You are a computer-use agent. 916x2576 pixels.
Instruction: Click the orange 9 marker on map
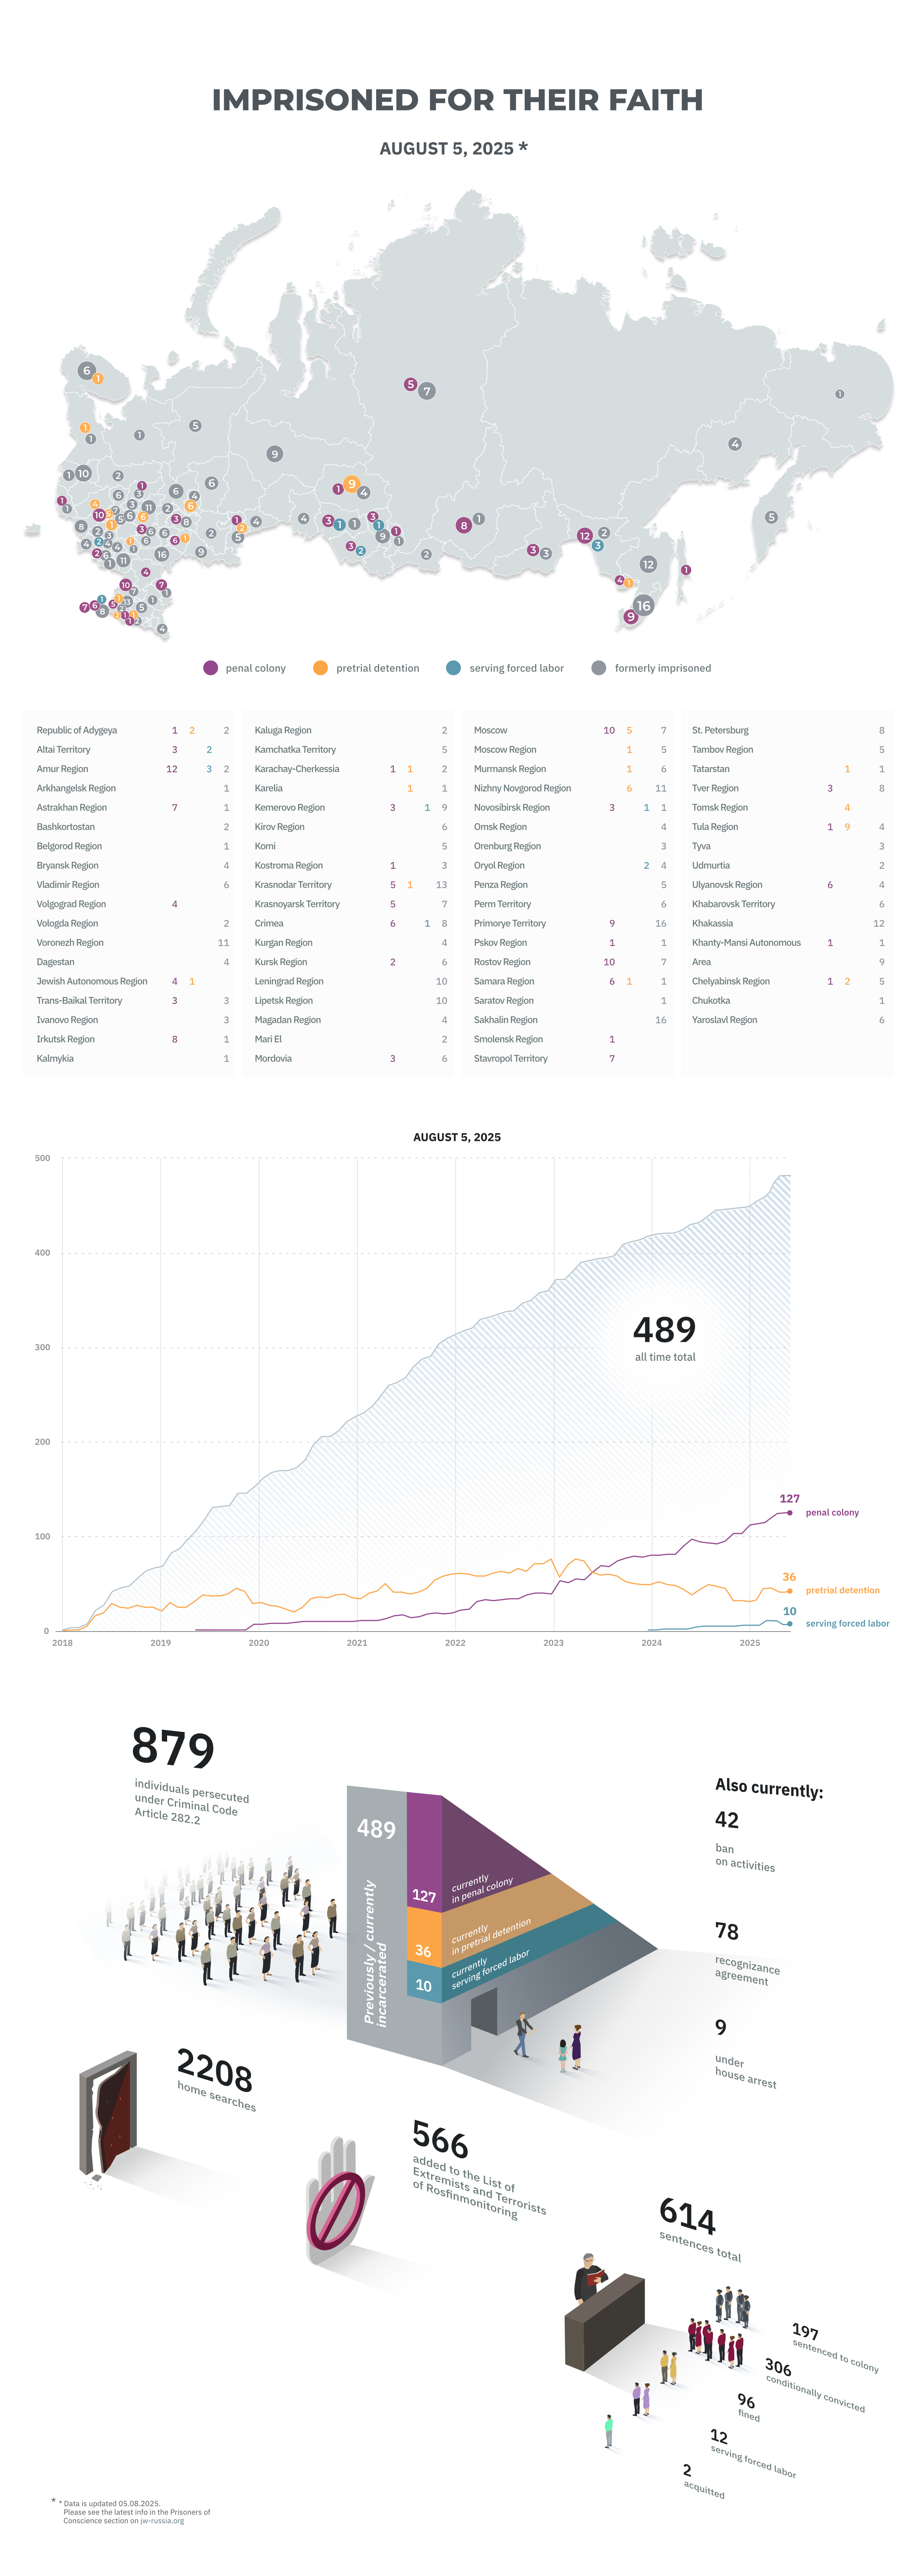(351, 484)
